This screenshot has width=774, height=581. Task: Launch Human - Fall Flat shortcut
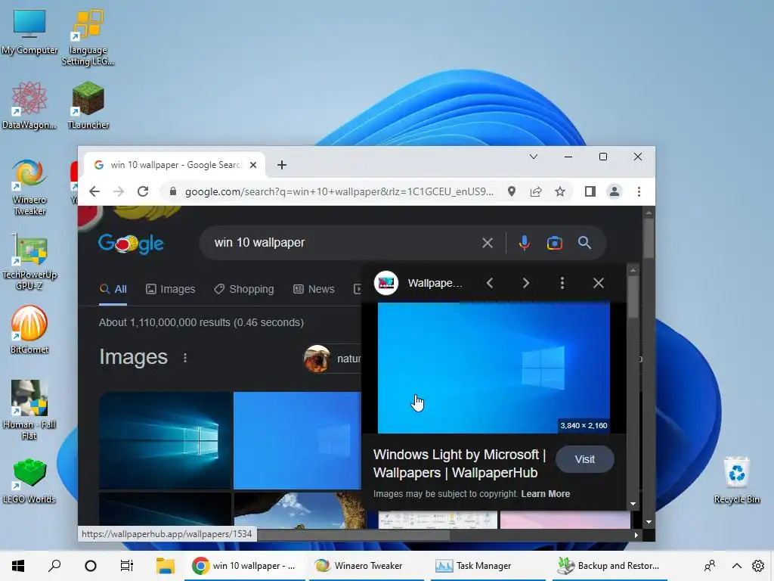tap(29, 410)
